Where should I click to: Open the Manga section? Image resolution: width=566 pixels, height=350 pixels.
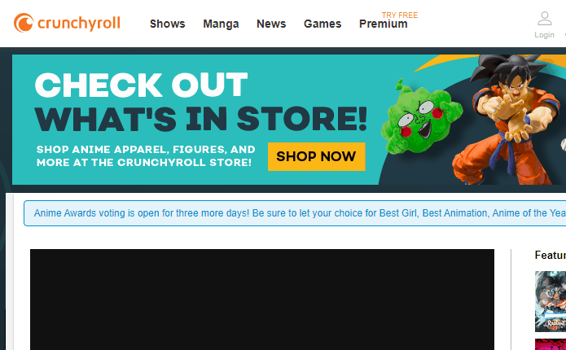click(221, 24)
